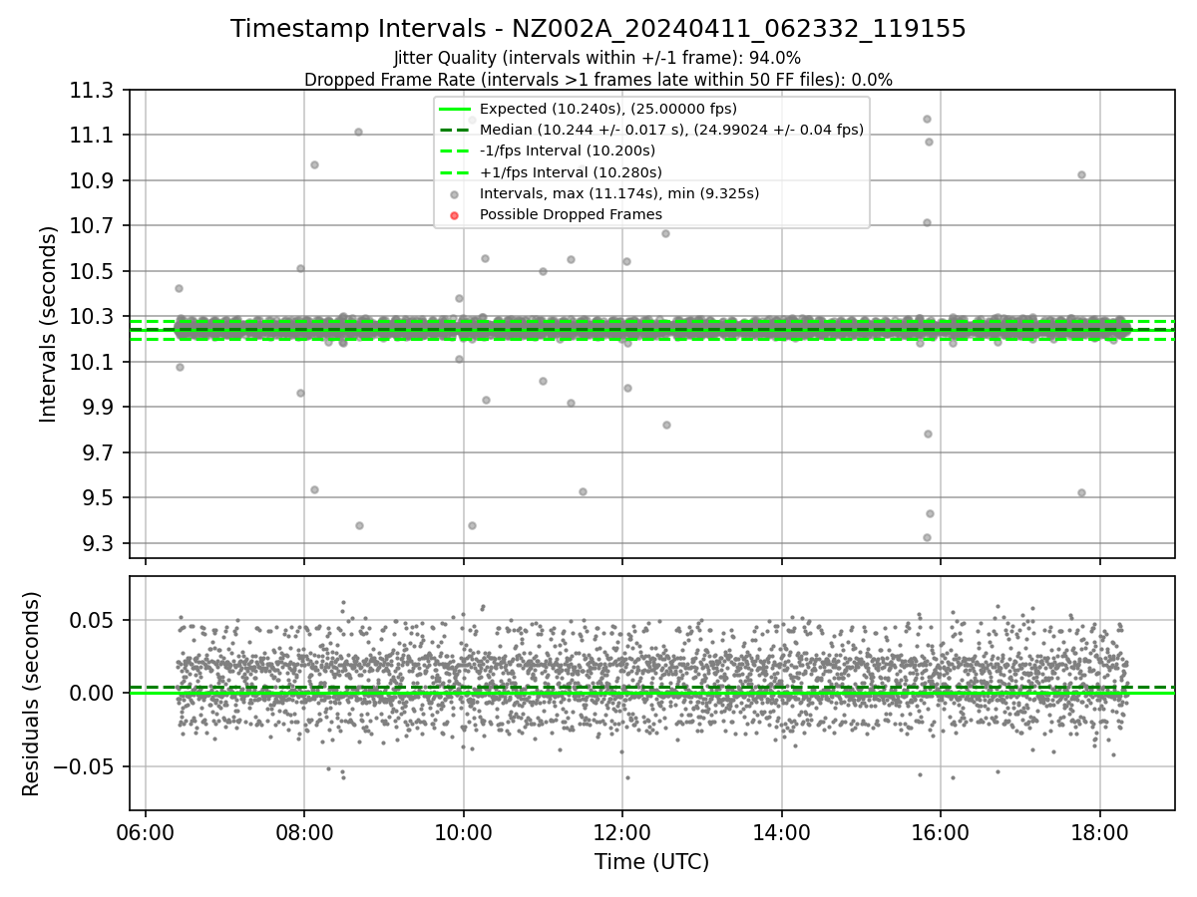Select legend entry Expected (10.240s)

[607, 109]
